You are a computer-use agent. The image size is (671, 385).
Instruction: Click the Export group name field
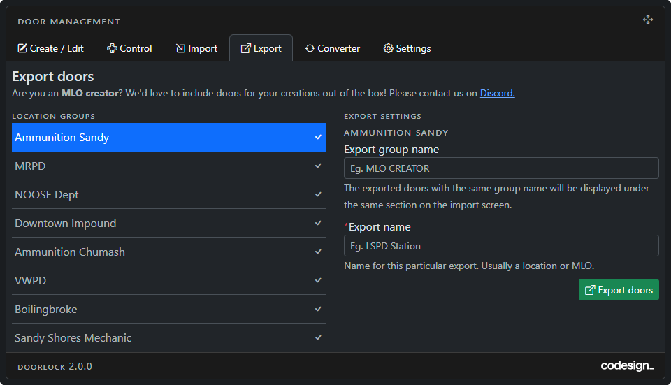tap(501, 168)
